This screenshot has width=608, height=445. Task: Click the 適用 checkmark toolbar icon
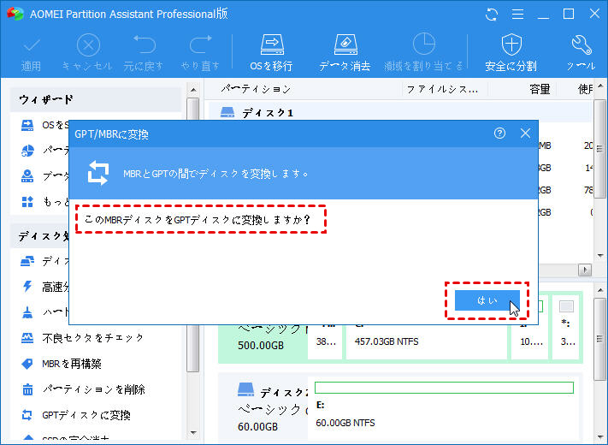(32, 45)
